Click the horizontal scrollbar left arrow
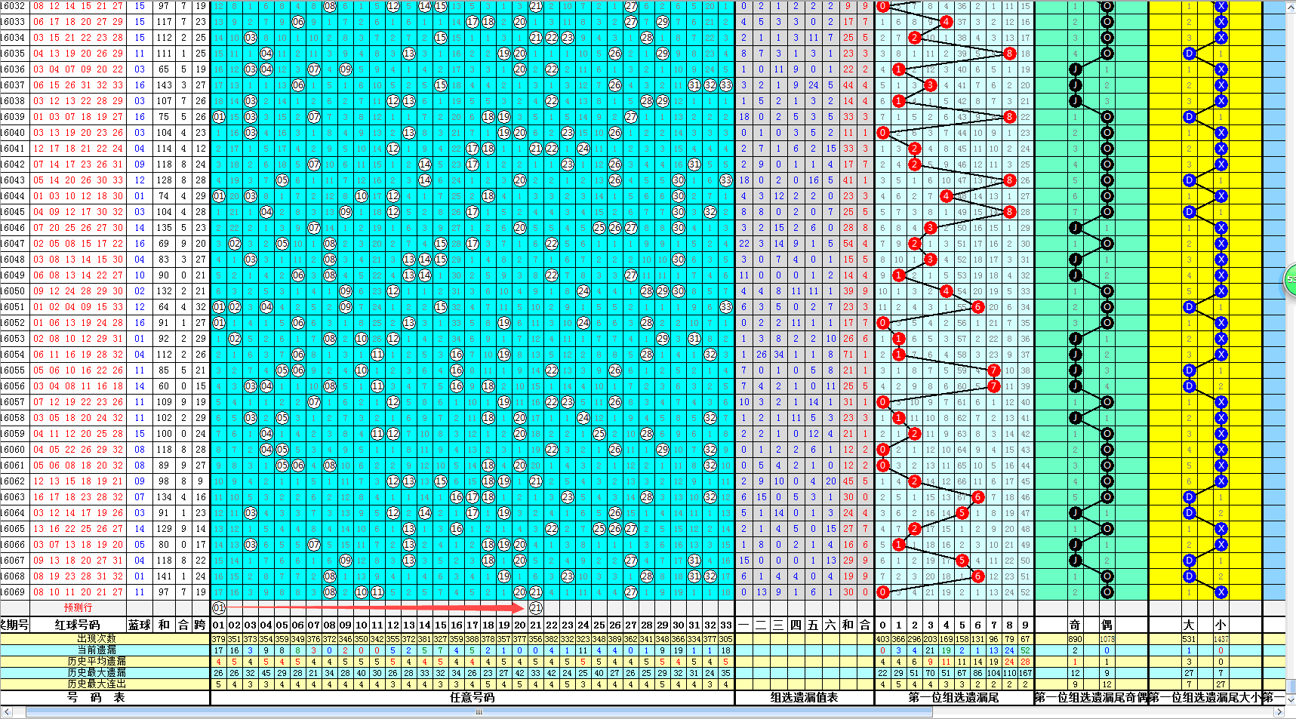This screenshot has width=1296, height=719. (6, 711)
